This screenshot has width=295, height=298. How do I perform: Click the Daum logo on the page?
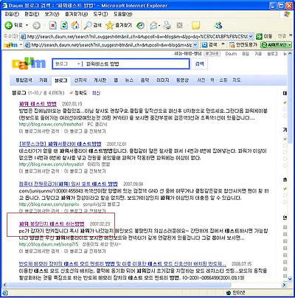(29, 64)
